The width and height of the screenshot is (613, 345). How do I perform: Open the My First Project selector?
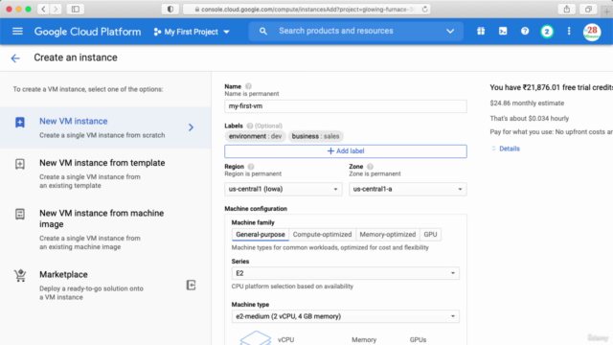[x=192, y=32]
